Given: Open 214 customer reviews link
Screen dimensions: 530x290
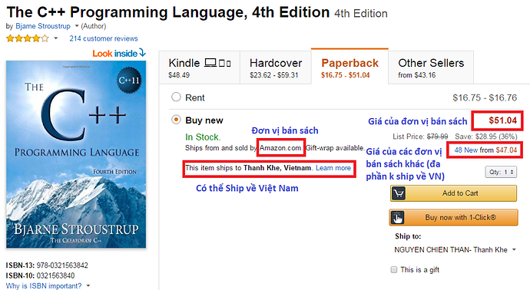Looking at the screenshot, I should 104,38.
